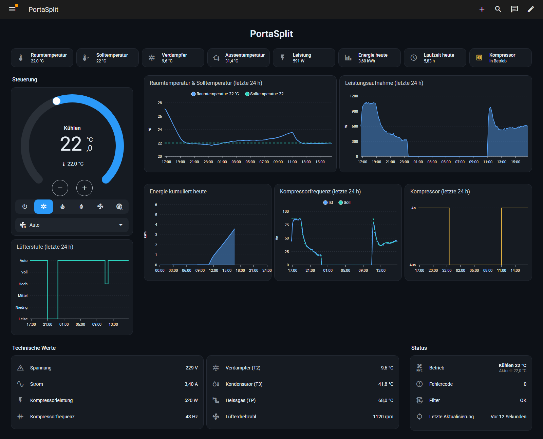Viewport: 543px width, 439px height.
Task: Click the Kondensator (T3) thermometer icon
Action: [x=216, y=384]
